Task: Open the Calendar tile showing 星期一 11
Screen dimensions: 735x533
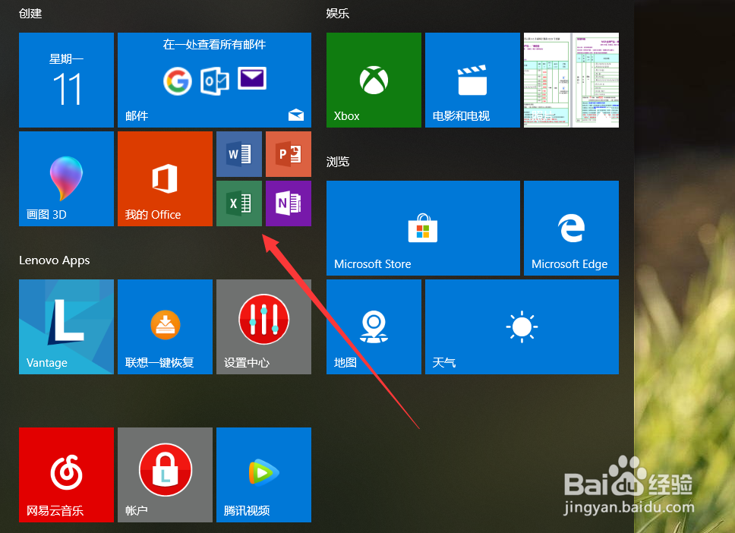Action: [66, 80]
